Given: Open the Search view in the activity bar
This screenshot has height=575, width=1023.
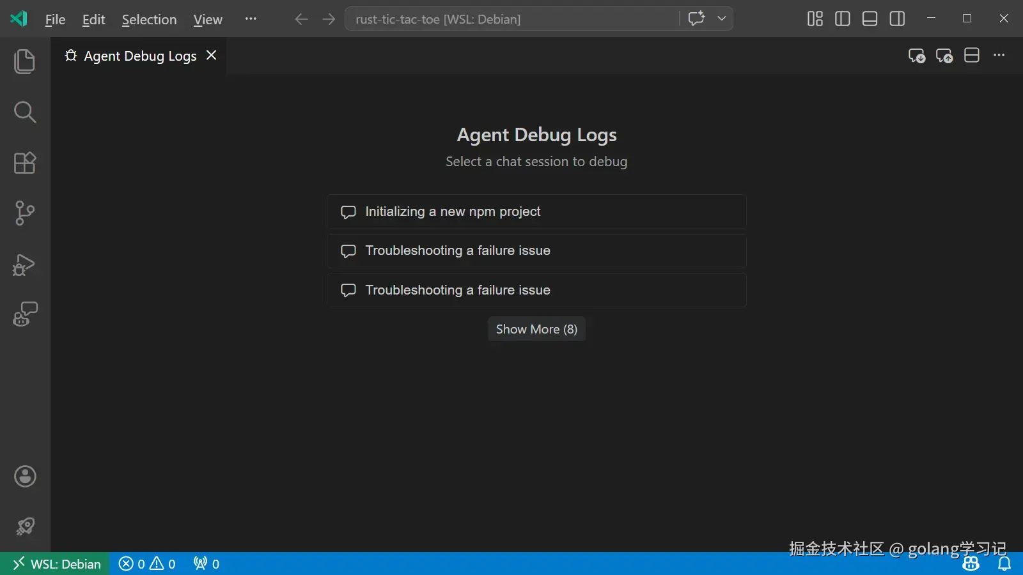Looking at the screenshot, I should coord(25,112).
